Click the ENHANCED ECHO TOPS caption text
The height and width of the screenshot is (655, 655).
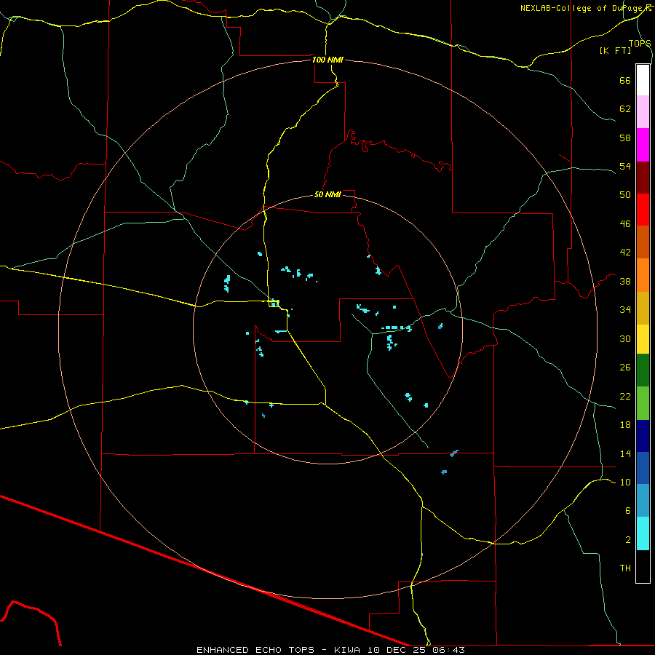click(x=255, y=650)
